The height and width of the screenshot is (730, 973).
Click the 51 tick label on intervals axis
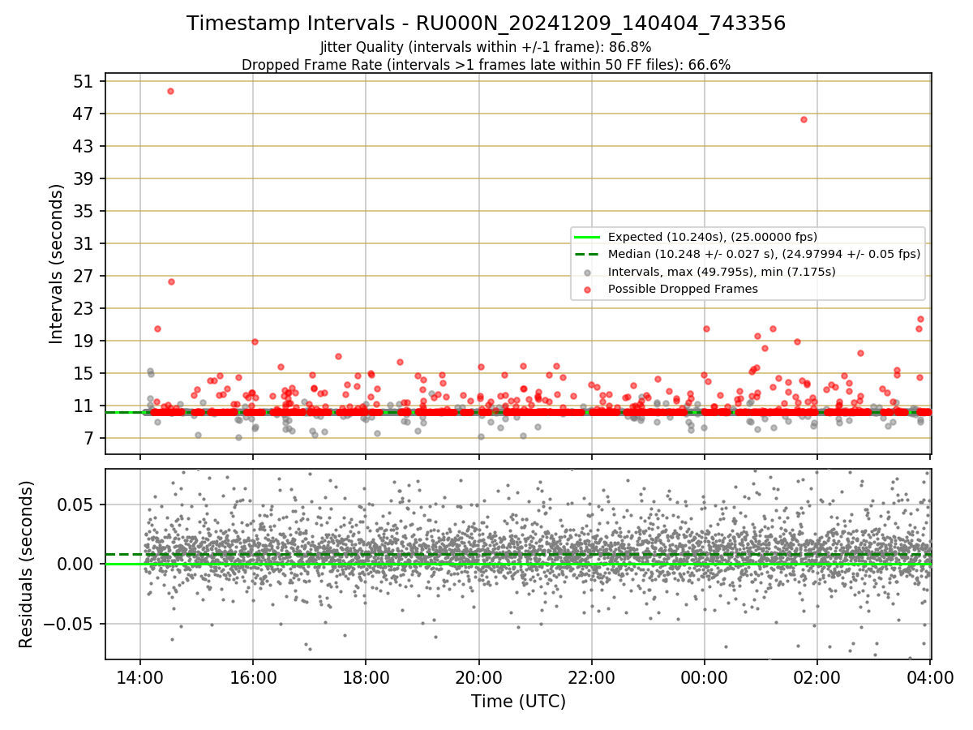[84, 81]
